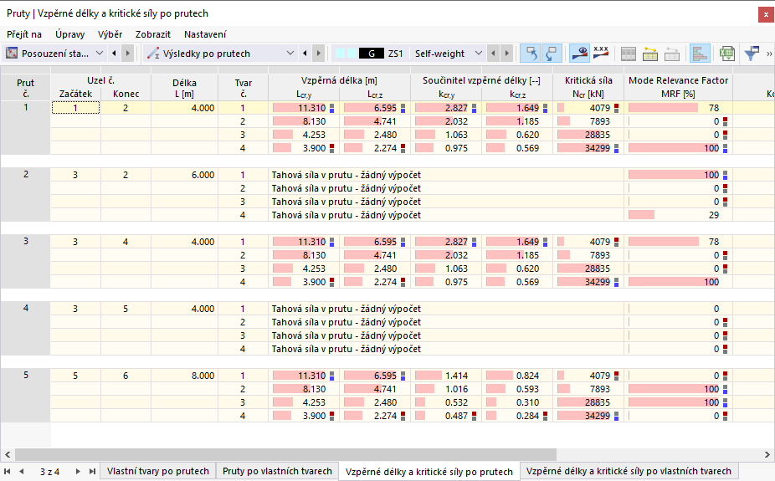775x481 pixels.
Task: Go to next item beside Posouzení sta... dropdown
Action: (x=127, y=54)
